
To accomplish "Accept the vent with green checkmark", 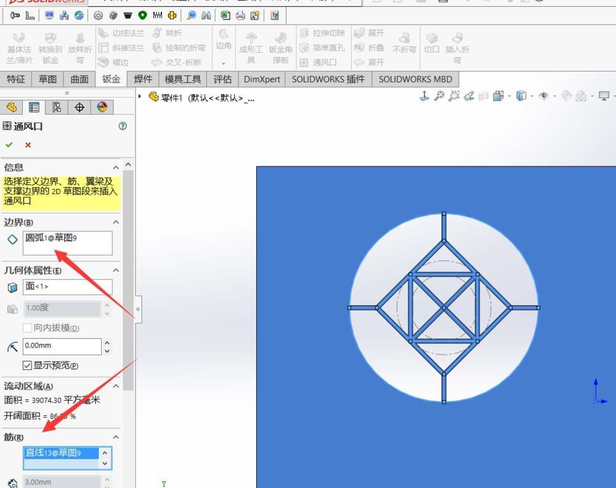I will 9,145.
